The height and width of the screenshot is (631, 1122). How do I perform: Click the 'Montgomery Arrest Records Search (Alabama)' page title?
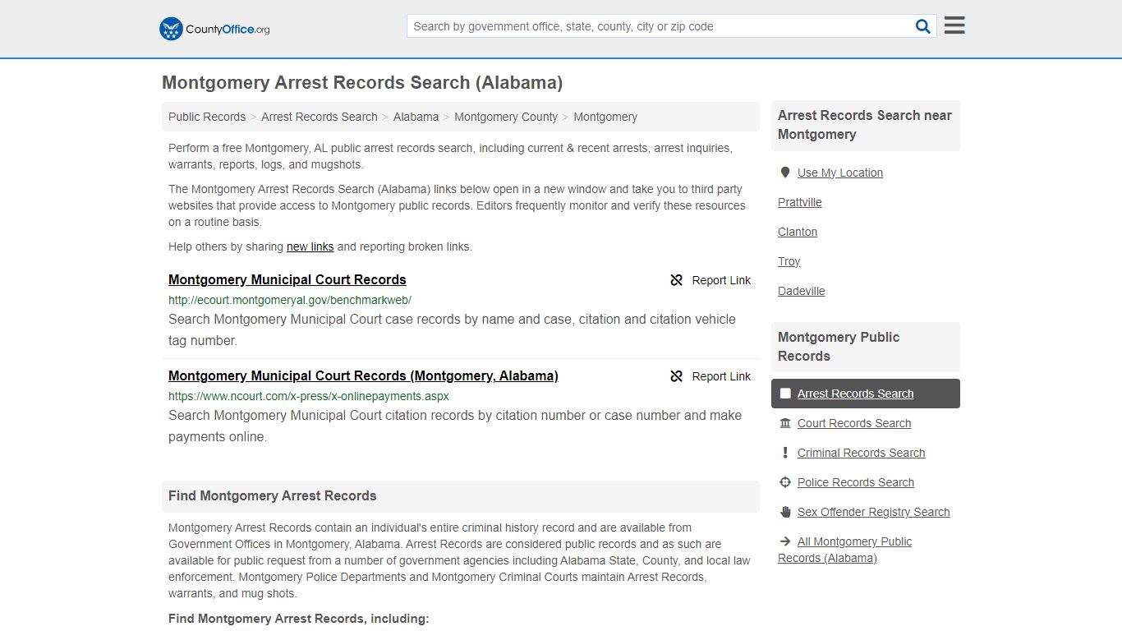[362, 82]
